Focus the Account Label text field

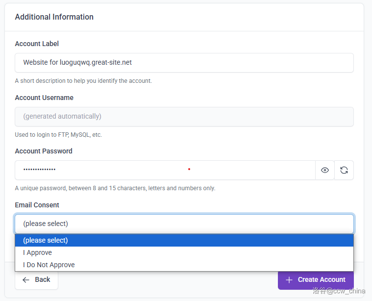(x=184, y=63)
